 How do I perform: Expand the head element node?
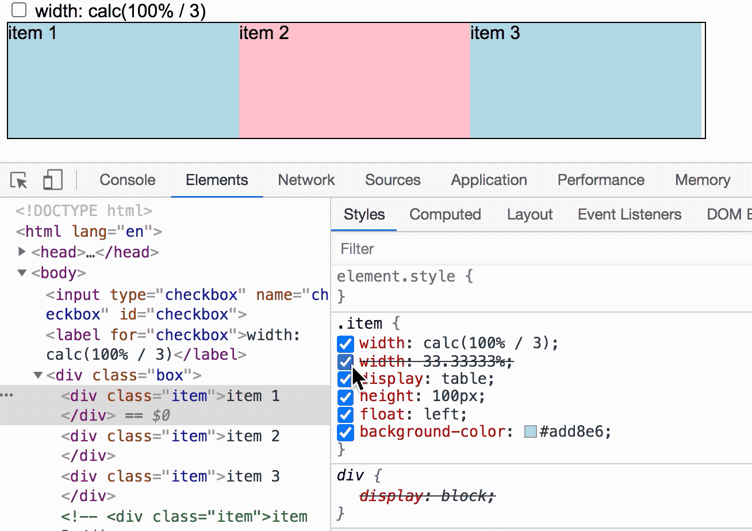[x=22, y=252]
